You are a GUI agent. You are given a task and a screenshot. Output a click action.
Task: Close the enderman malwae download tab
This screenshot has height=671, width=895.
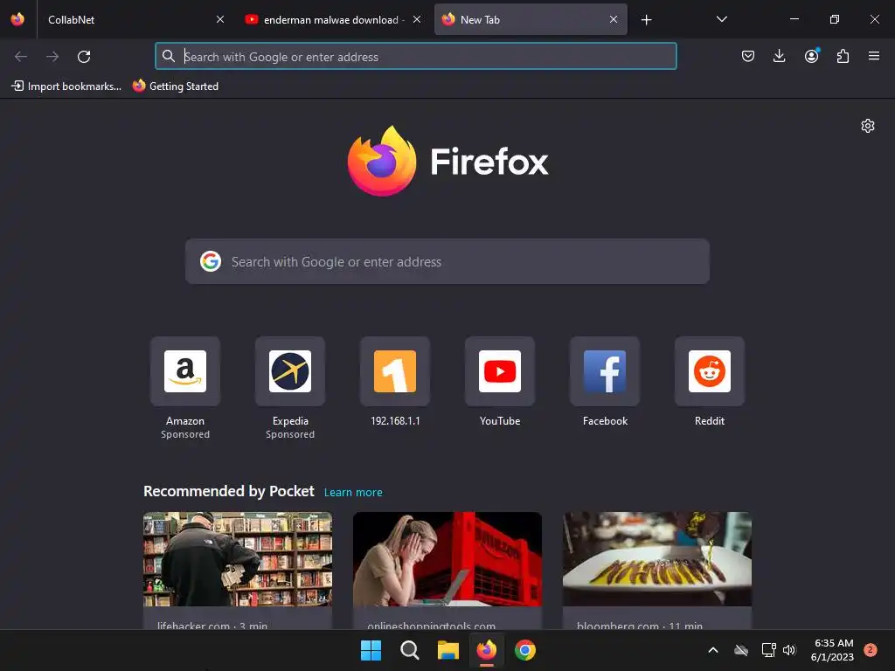click(417, 19)
